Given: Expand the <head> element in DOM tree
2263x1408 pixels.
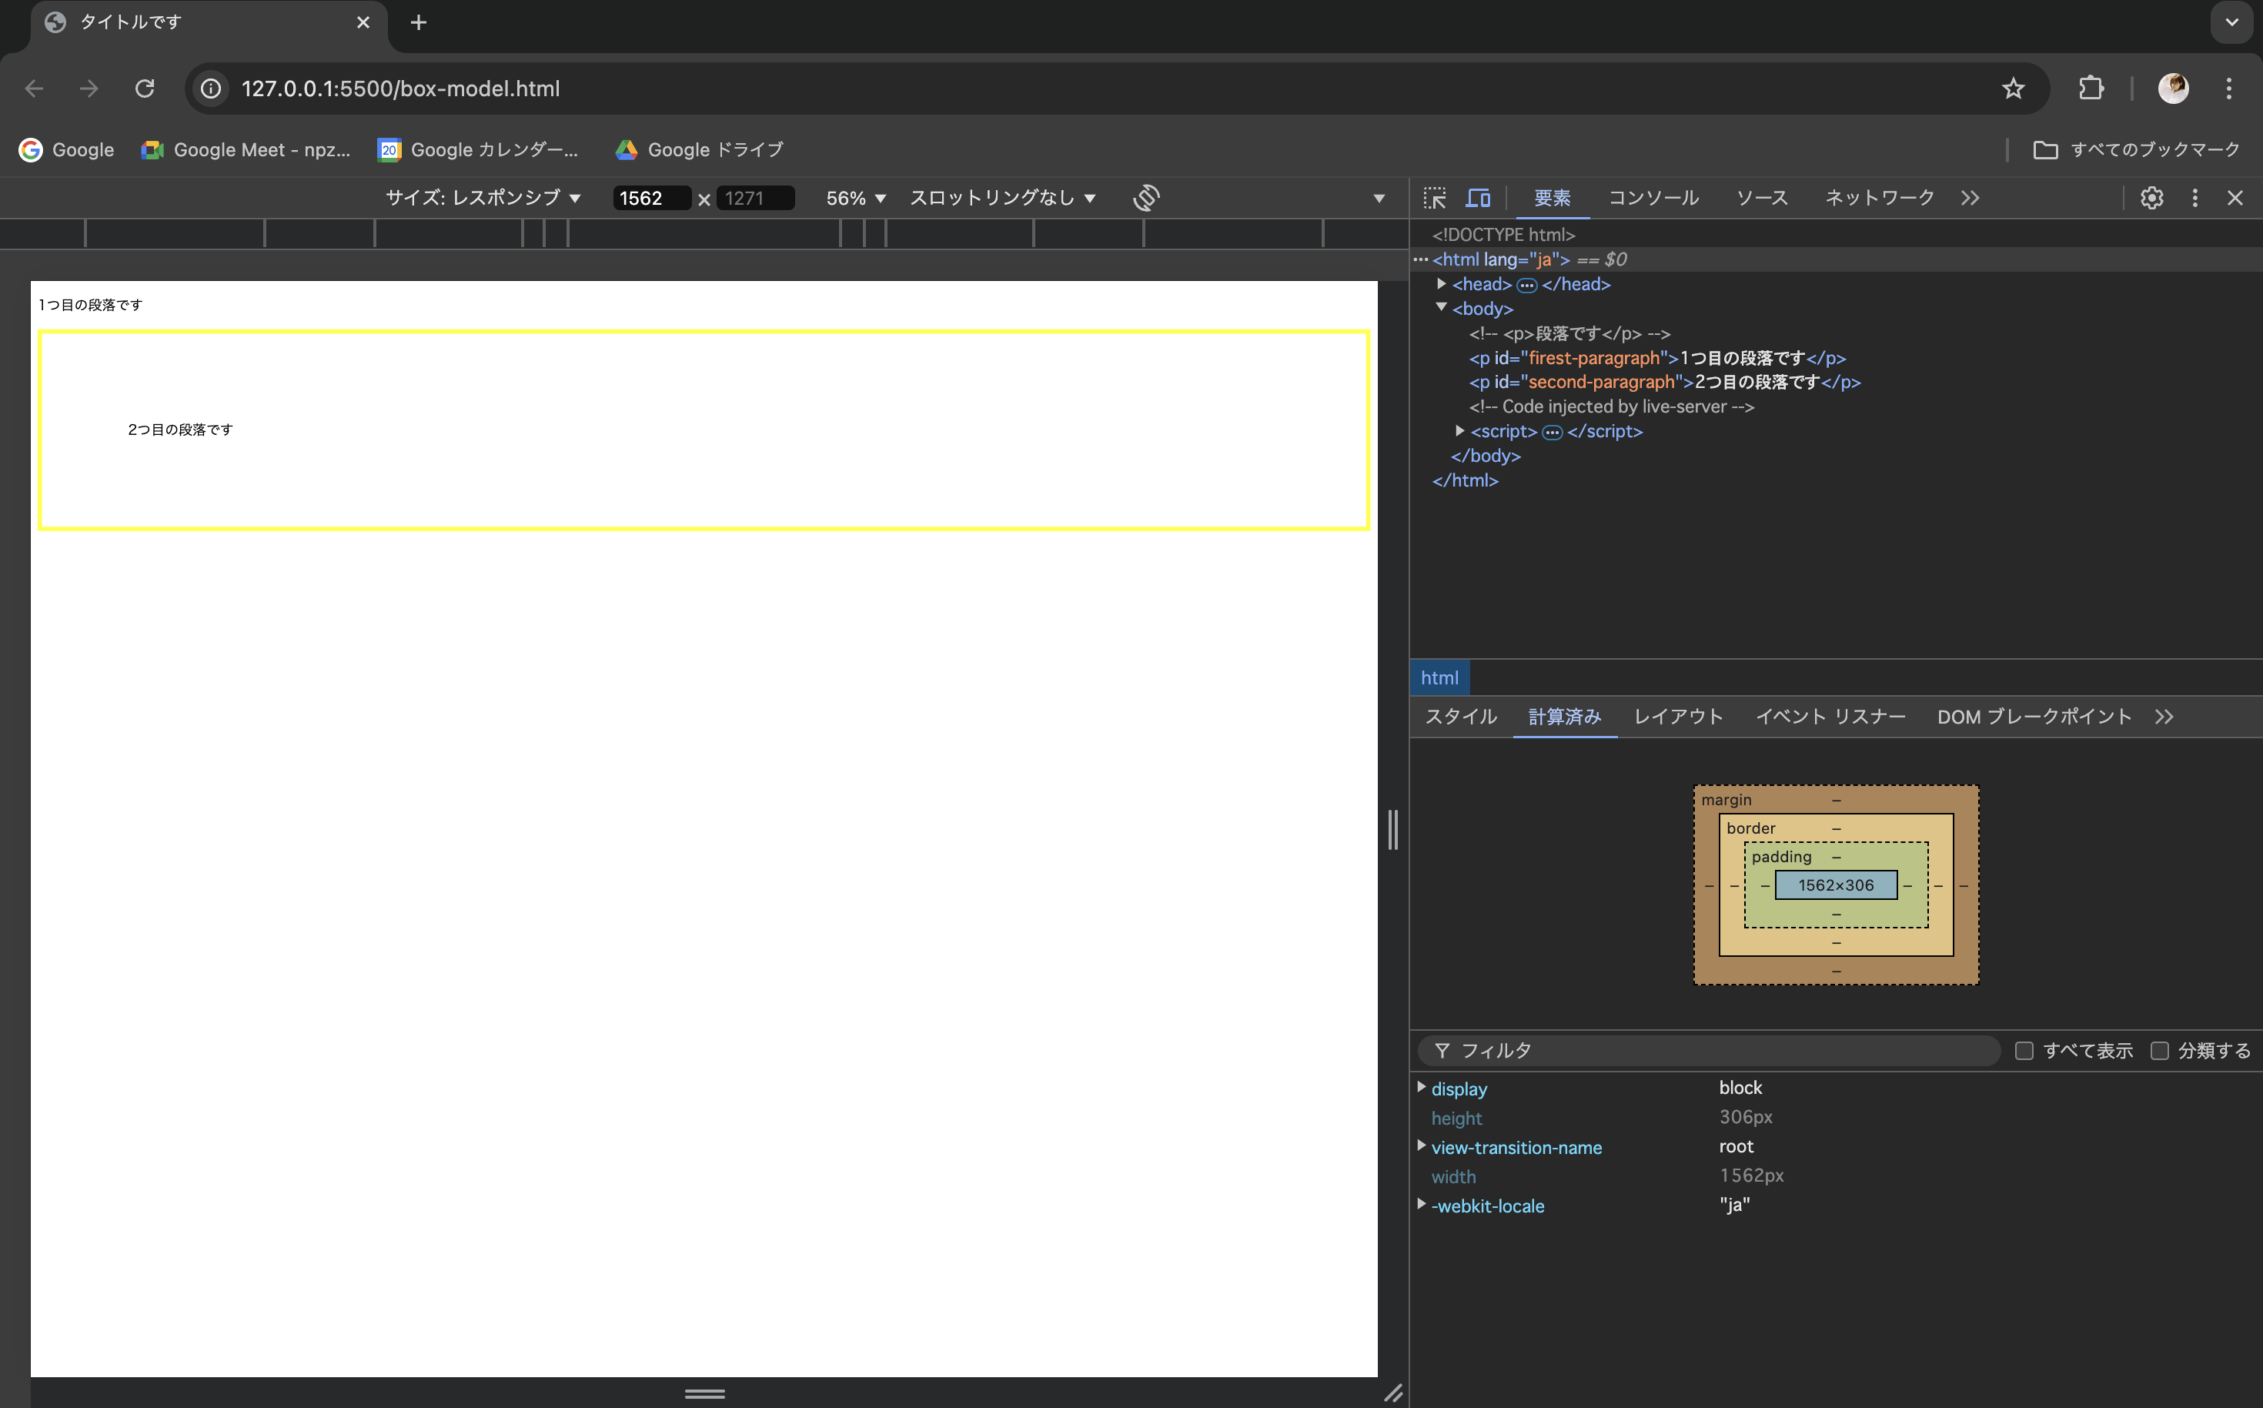Looking at the screenshot, I should point(1441,284).
